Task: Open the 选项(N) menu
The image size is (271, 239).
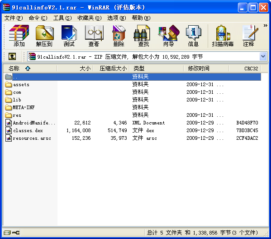Action: coord(117,18)
